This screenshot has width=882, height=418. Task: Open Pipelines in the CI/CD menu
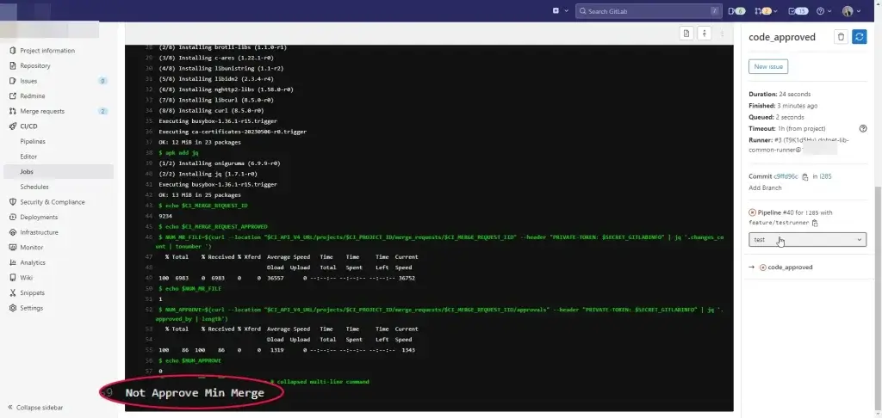(34, 141)
